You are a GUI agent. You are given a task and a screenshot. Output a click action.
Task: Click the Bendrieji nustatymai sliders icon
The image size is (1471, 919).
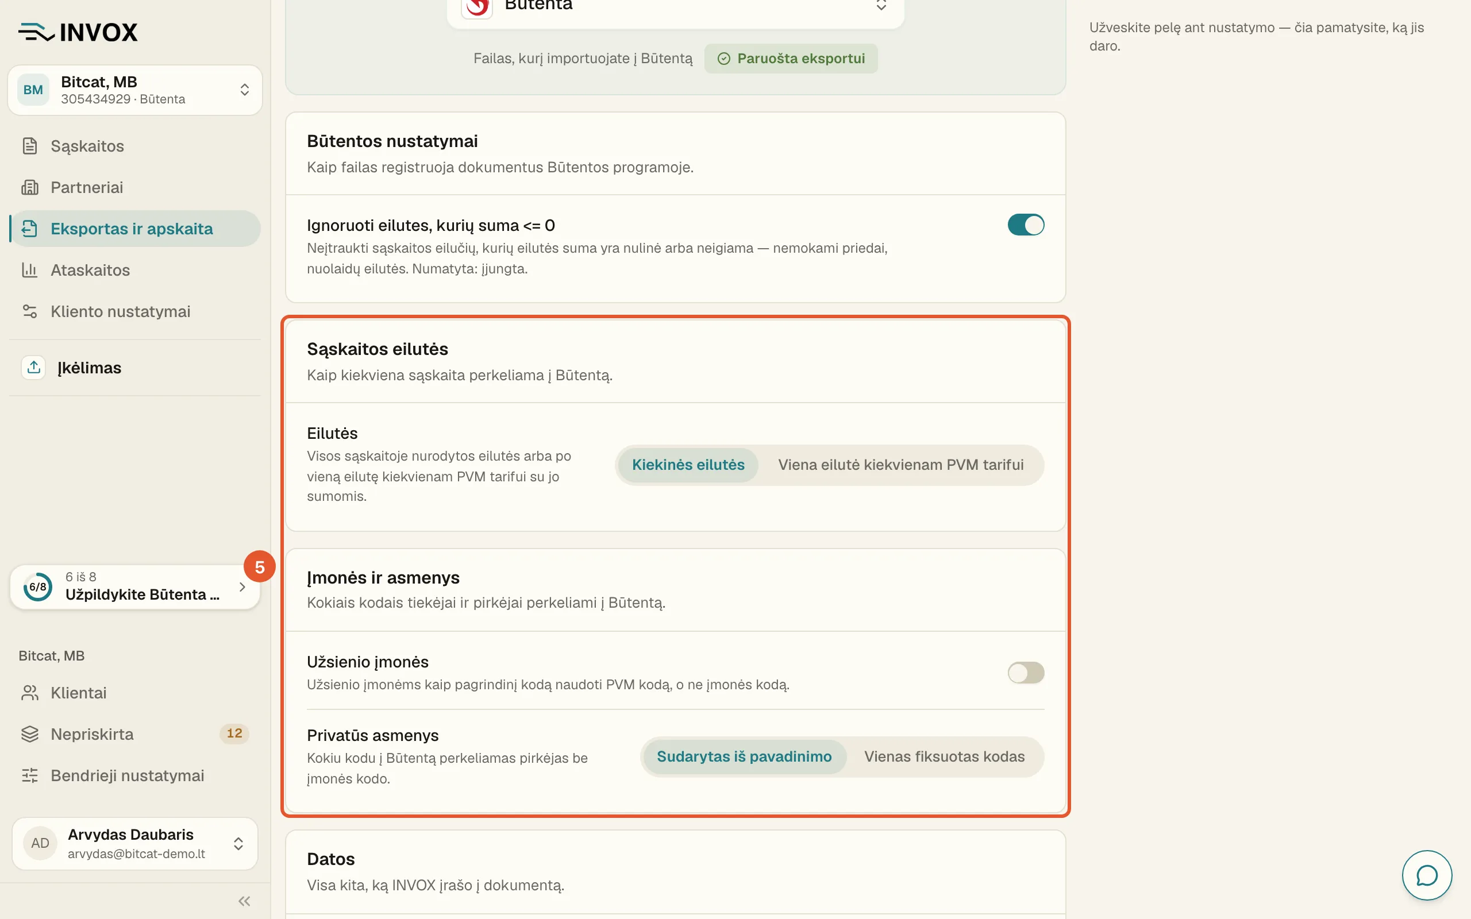pos(30,775)
